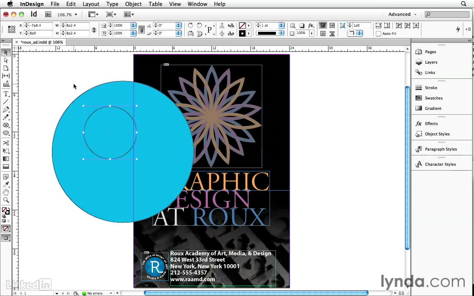Image resolution: width=474 pixels, height=296 pixels.
Task: Activate the Type tool
Action: [6, 94]
